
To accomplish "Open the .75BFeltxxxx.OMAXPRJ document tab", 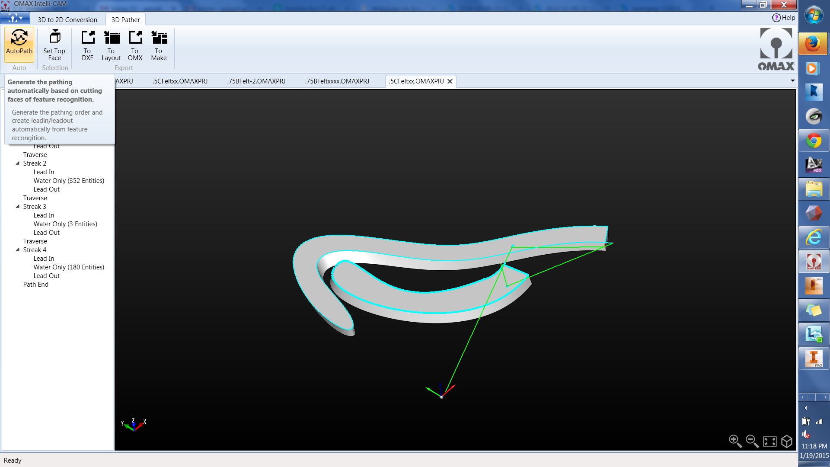I will (337, 81).
